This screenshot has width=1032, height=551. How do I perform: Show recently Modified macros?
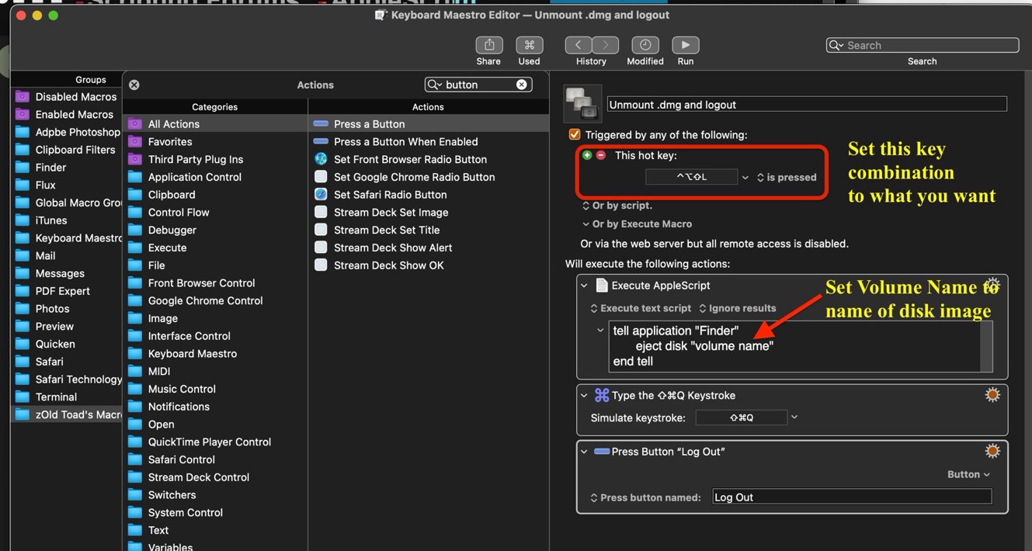coord(645,45)
